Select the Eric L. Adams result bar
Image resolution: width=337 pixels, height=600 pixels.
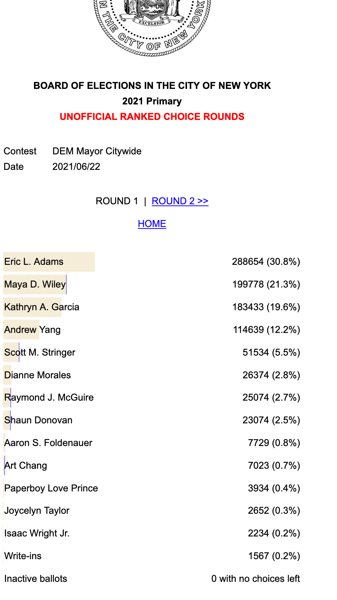[x=49, y=262]
